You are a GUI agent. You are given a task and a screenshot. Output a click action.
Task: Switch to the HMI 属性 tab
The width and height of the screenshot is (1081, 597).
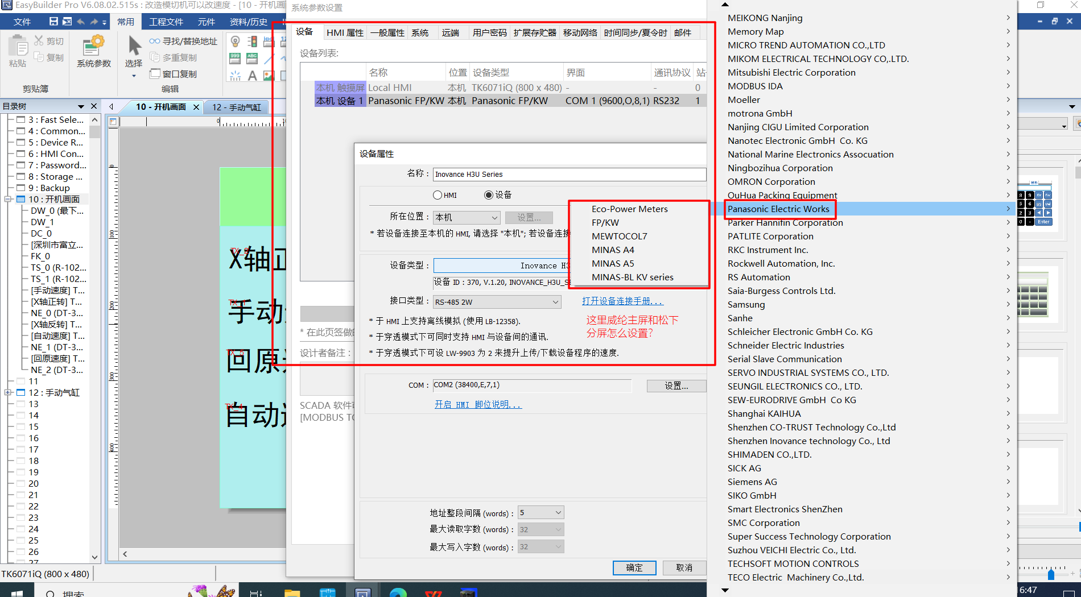[x=345, y=33]
